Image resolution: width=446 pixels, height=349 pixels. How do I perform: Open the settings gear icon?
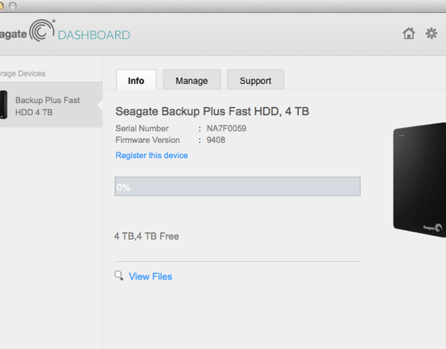[x=432, y=34]
